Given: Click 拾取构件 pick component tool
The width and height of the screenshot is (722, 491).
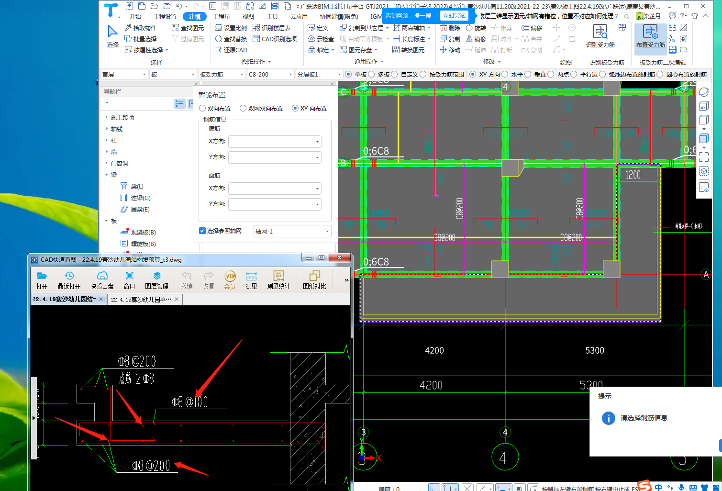Looking at the screenshot, I should (x=141, y=28).
